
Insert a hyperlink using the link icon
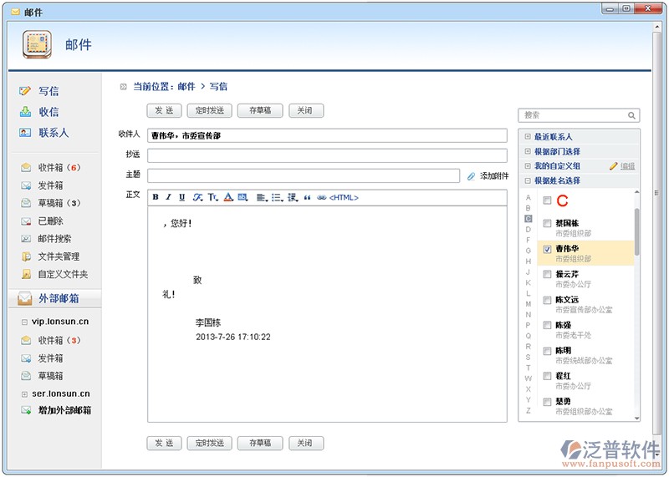point(321,198)
